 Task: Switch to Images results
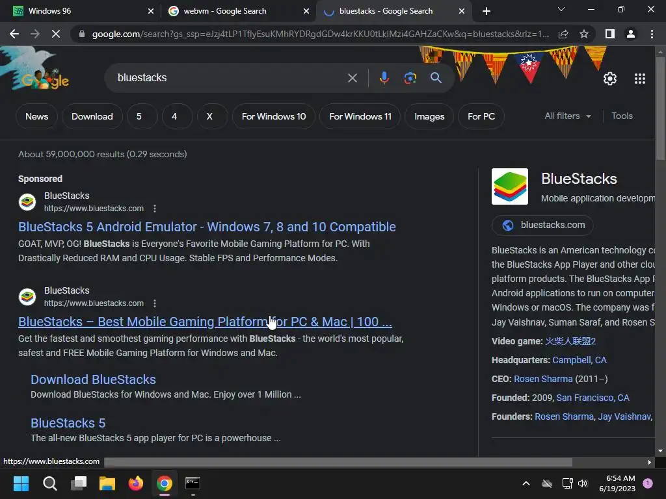[429, 116]
